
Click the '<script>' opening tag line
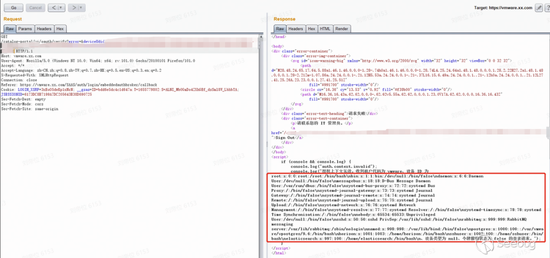coord(279,157)
